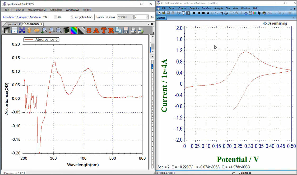The height and width of the screenshot is (175, 297).
Task: Open the Measurement(M) menu
Action: tap(37, 10)
